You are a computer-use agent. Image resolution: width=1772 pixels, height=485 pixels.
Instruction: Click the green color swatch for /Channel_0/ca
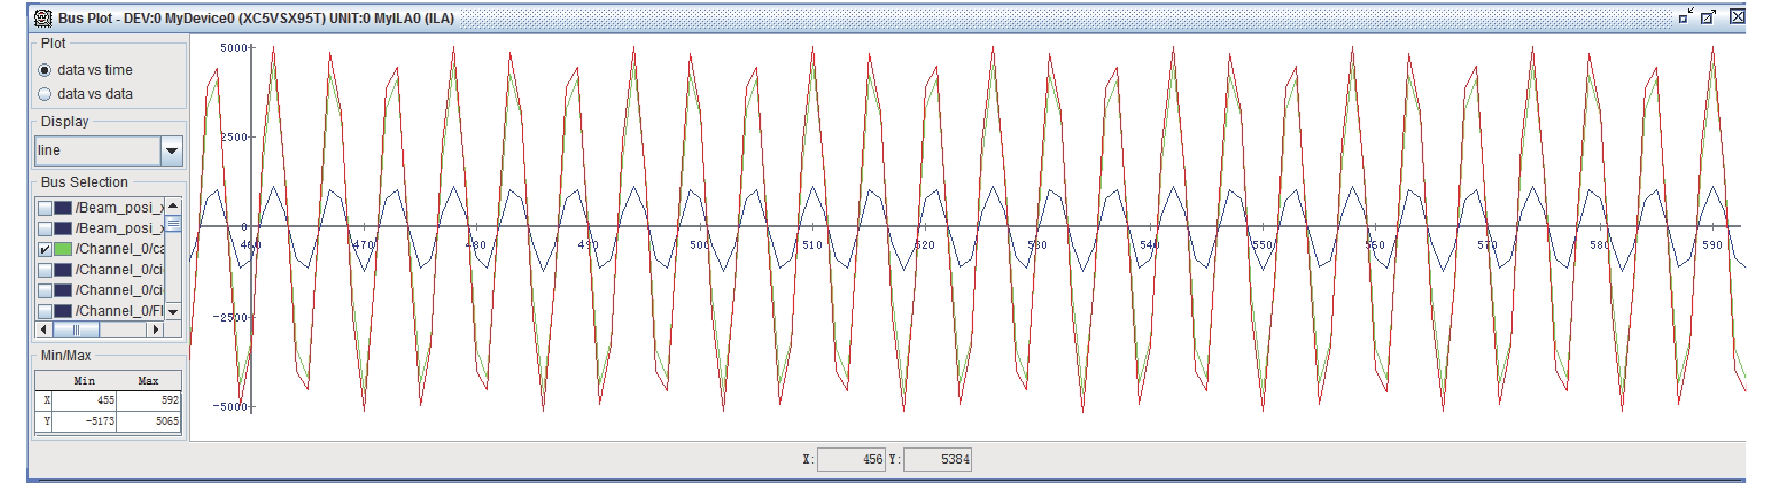click(62, 249)
